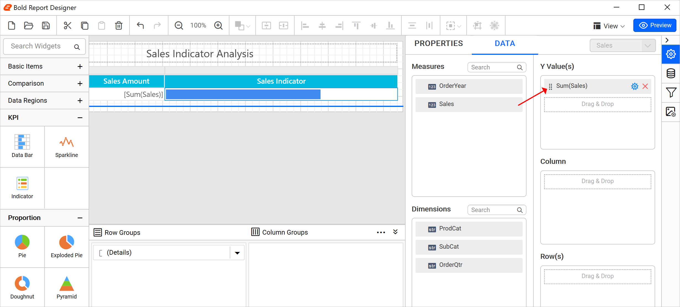Zoom out with the minus magnifier
This screenshot has width=680, height=307.
coord(179,26)
